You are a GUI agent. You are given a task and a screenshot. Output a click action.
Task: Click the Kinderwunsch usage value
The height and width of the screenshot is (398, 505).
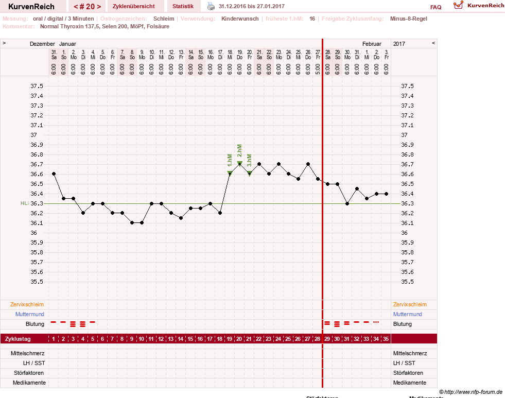click(240, 19)
